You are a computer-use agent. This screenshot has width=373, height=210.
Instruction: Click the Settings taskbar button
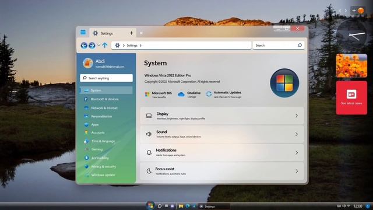tap(214, 206)
